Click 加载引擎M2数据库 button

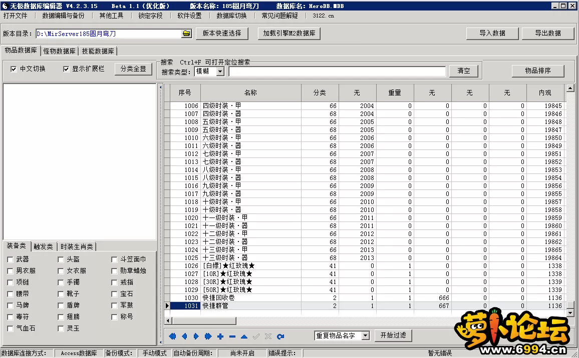(289, 33)
